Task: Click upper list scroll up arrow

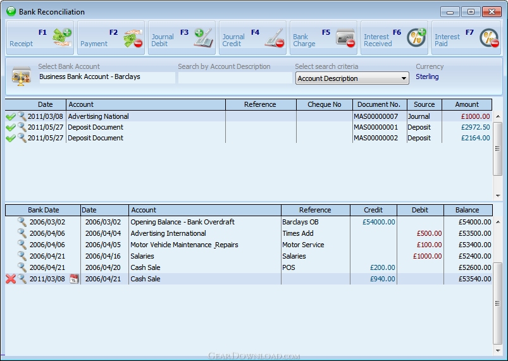Action: [x=498, y=116]
